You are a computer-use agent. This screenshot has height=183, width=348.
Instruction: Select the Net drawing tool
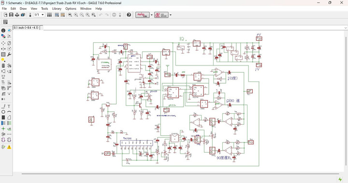[9, 123]
